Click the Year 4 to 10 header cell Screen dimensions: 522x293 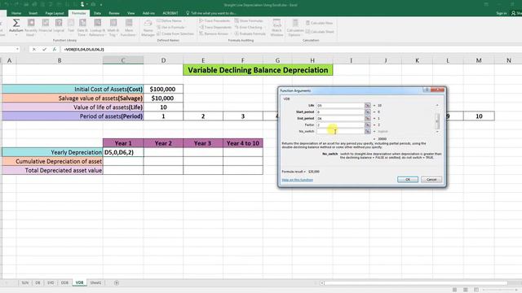(x=243, y=143)
